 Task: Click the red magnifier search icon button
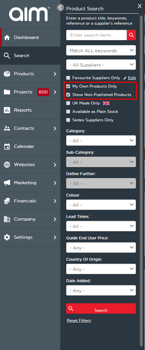click(x=131, y=35)
